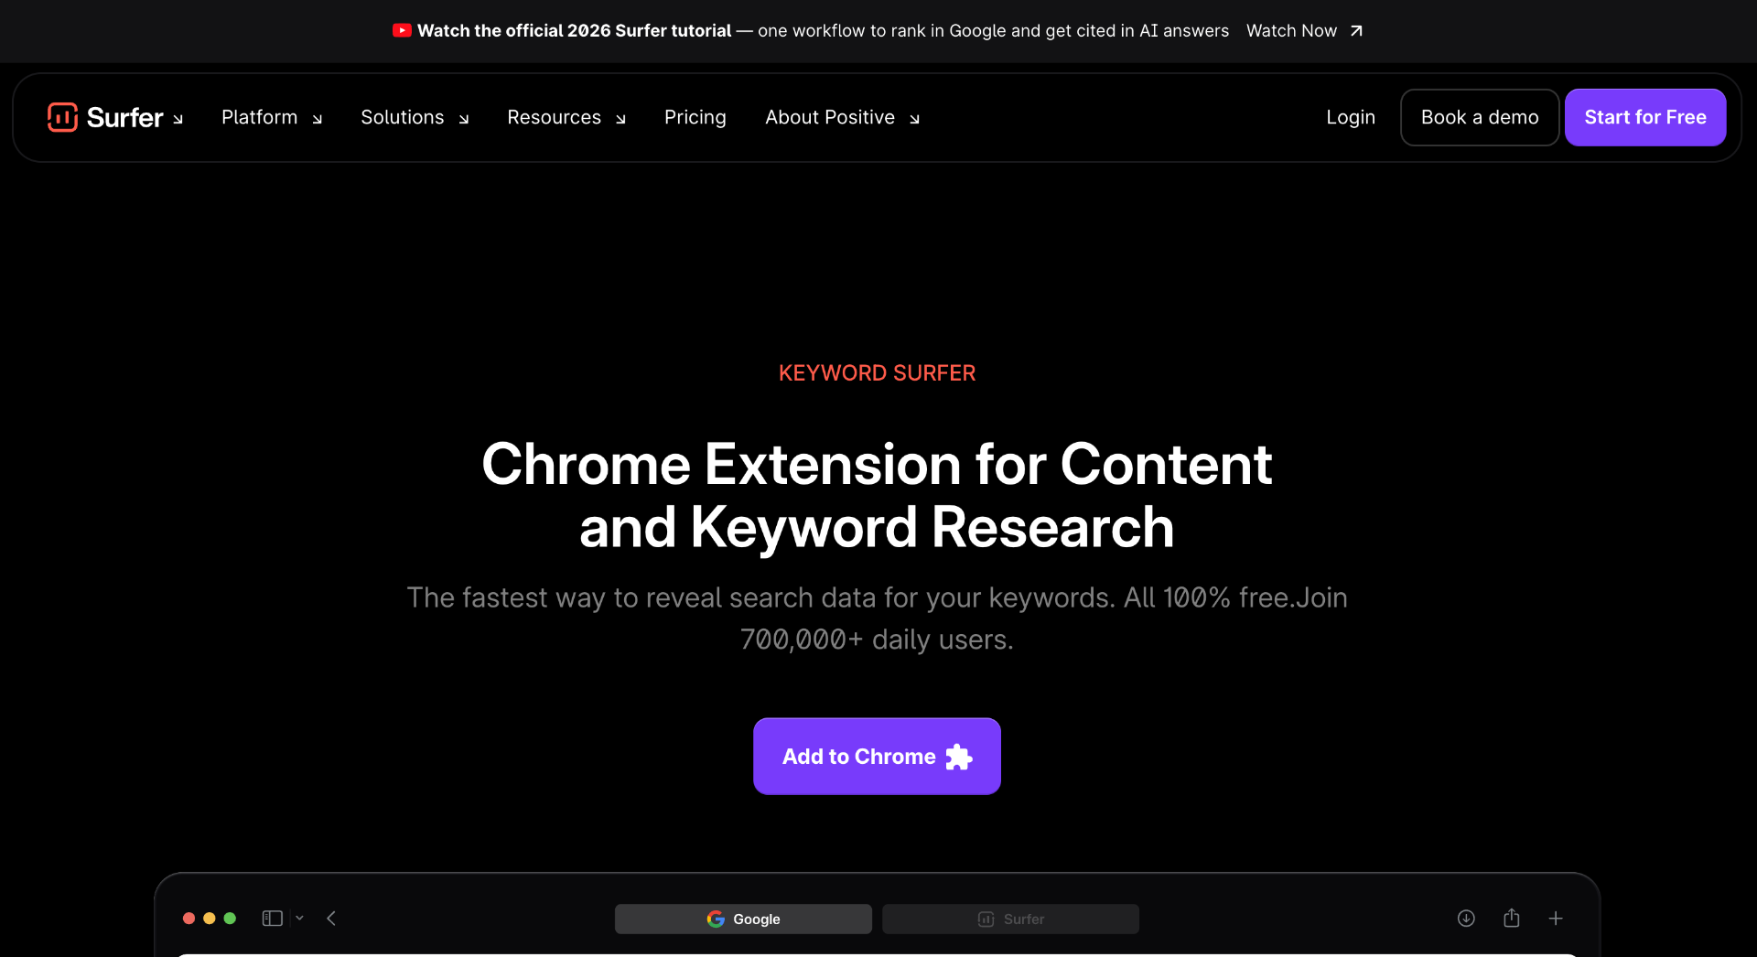Click the 'Chrome Extension for Content' headline
The height and width of the screenshot is (957, 1757).
point(877,464)
